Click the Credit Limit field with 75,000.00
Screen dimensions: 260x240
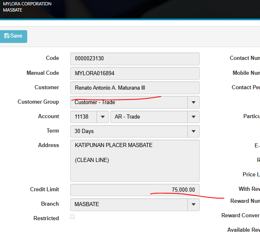[135, 190]
